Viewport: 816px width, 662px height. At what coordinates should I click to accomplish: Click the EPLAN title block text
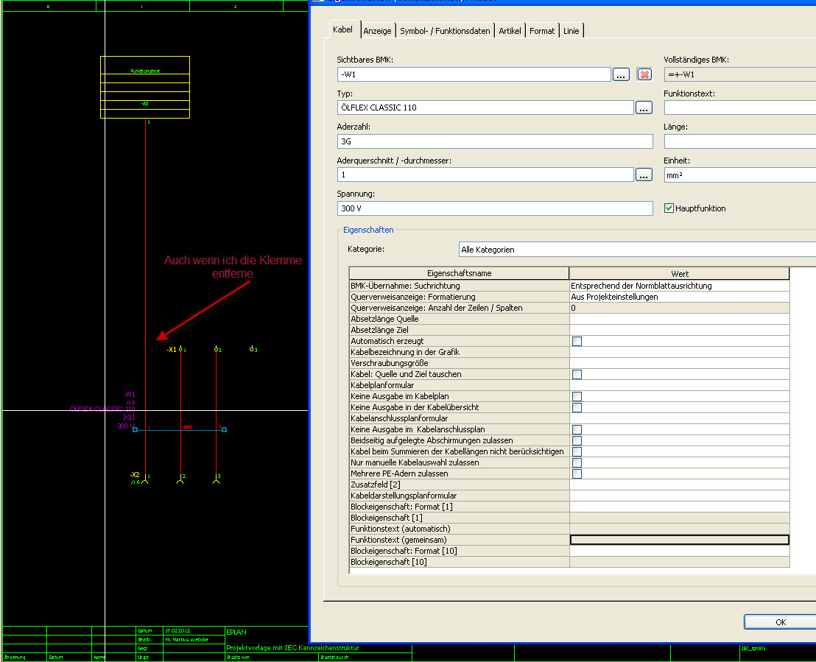(x=236, y=632)
